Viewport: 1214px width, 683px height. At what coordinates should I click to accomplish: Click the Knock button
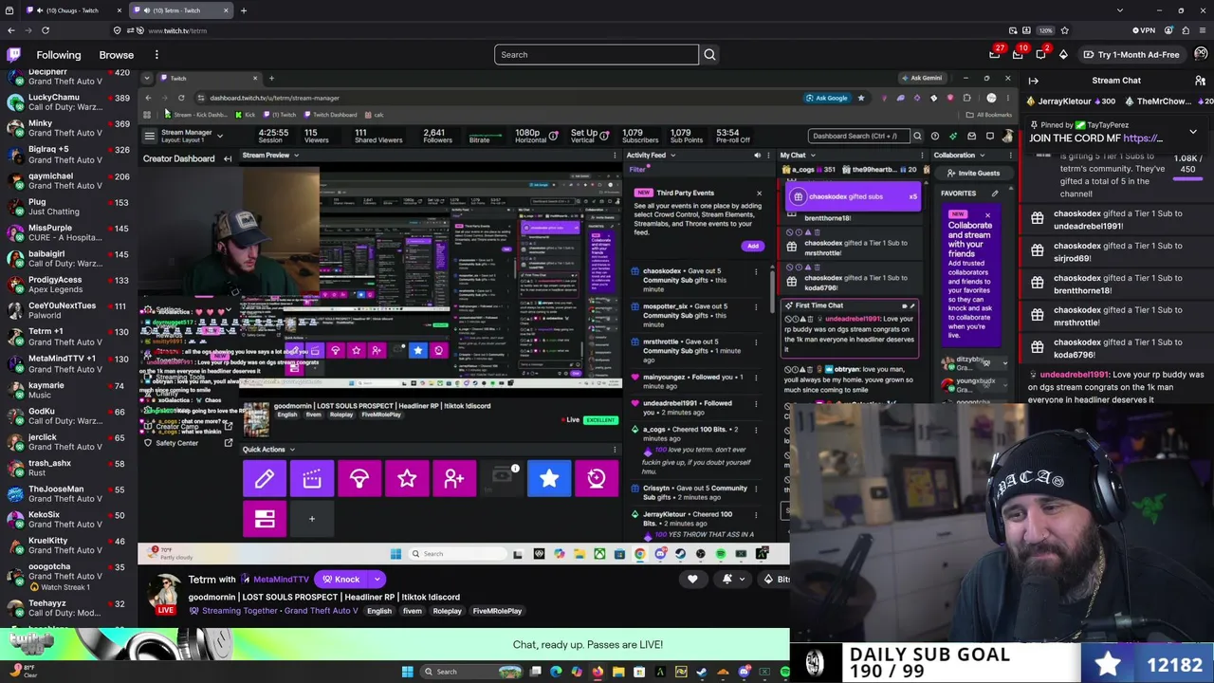click(341, 580)
